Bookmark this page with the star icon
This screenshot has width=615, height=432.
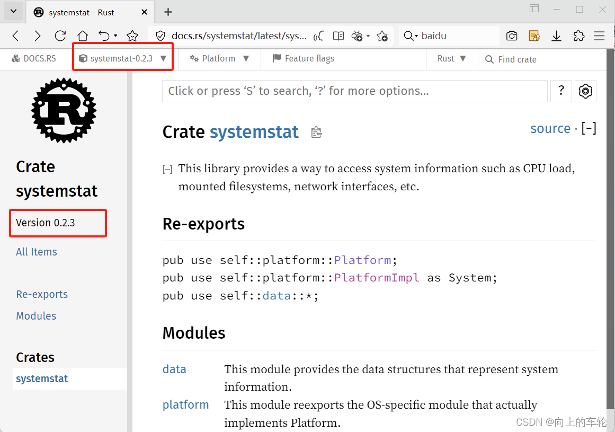(x=382, y=36)
